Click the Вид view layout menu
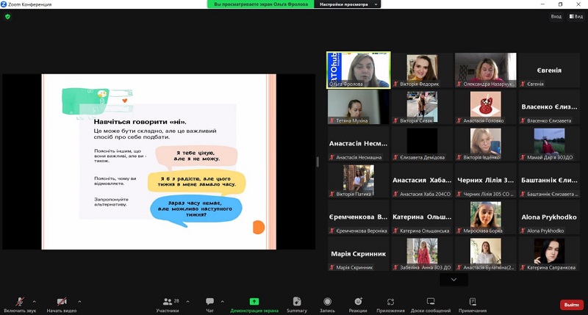 575,16
